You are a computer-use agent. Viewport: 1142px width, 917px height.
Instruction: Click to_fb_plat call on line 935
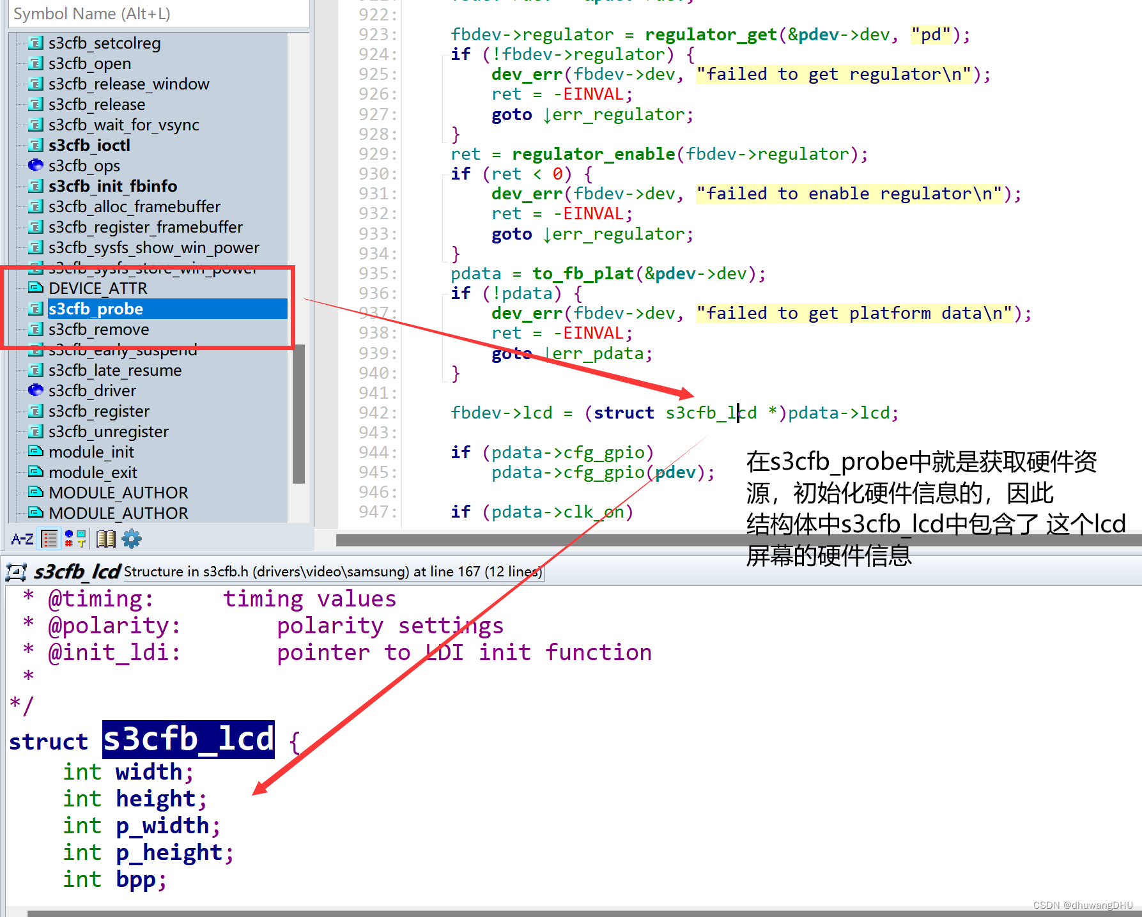pyautogui.click(x=583, y=274)
